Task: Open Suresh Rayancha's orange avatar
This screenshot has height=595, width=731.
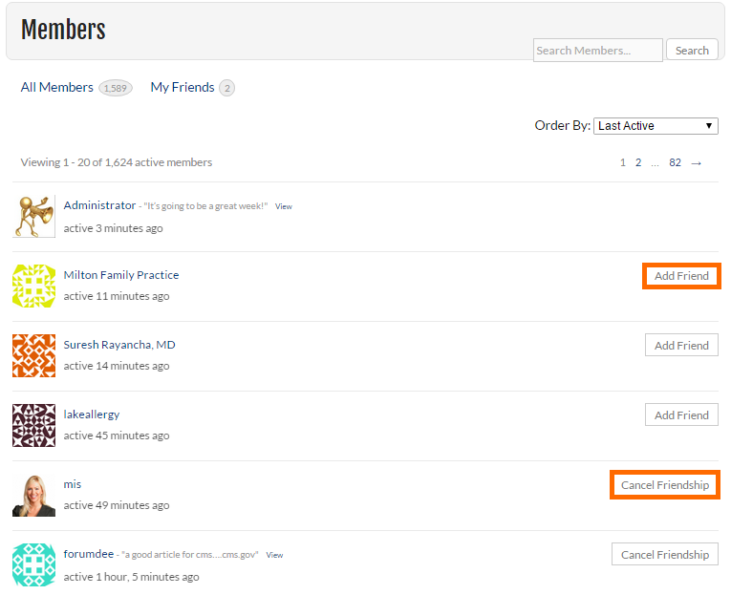Action: [33, 355]
